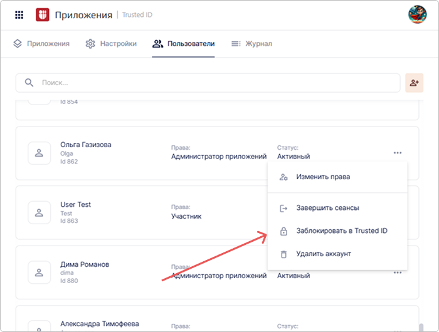Open the user profile avatar
The width and height of the screenshot is (439, 332).
(417, 14)
